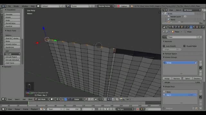Click the Blender icon beside version info

[132, 6]
